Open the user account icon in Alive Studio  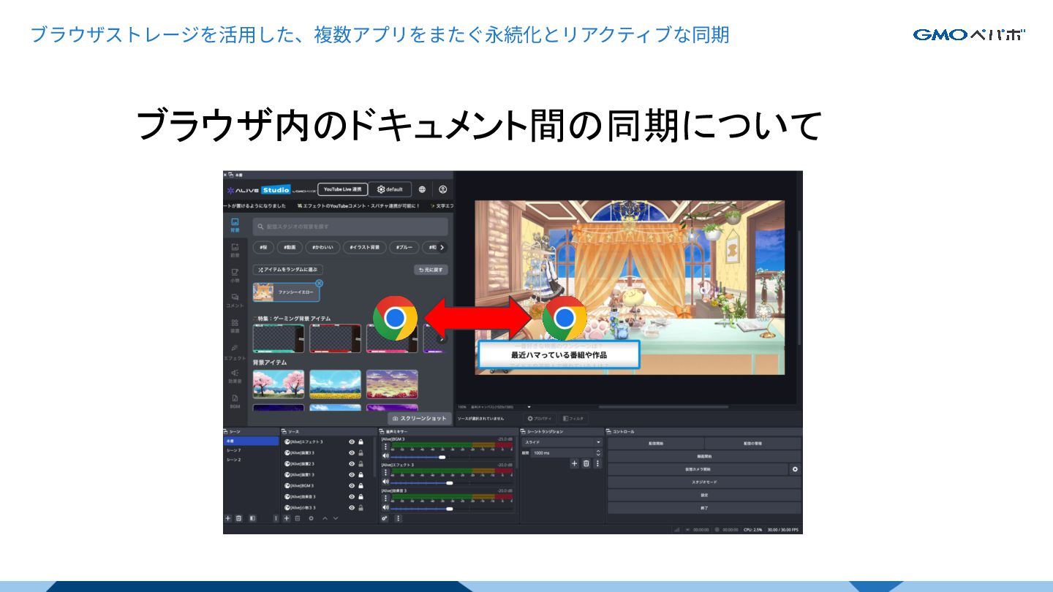click(x=442, y=189)
